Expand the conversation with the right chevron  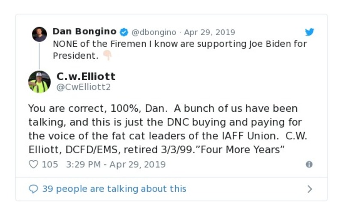[x=310, y=189]
